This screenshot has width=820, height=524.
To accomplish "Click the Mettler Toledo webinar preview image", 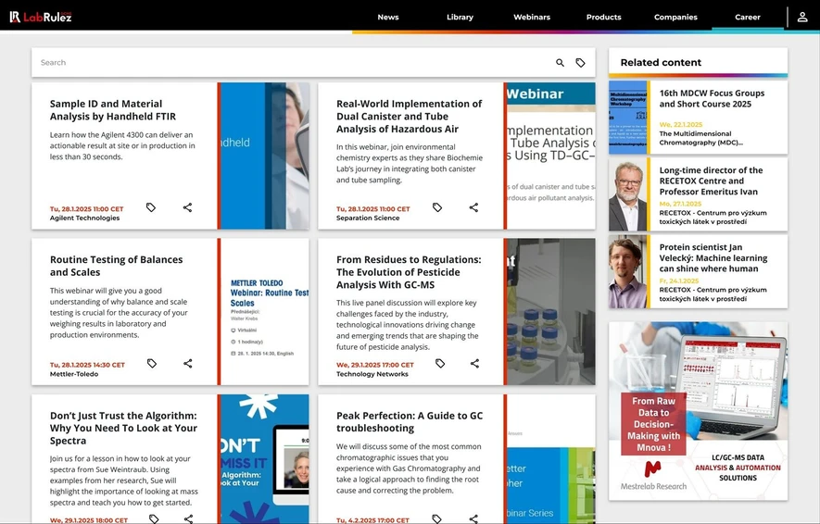I will point(265,312).
